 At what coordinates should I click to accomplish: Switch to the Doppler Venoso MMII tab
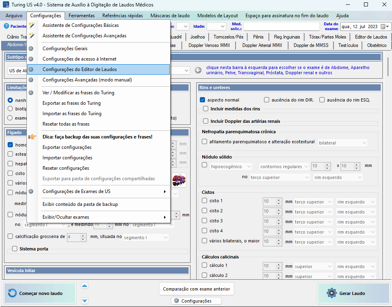(x=209, y=45)
